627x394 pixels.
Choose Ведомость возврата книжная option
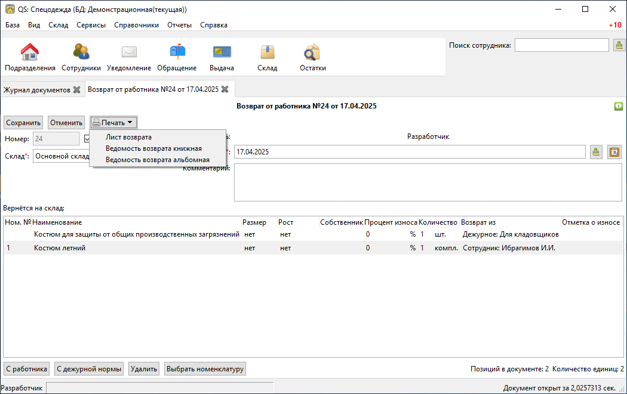tap(158, 148)
